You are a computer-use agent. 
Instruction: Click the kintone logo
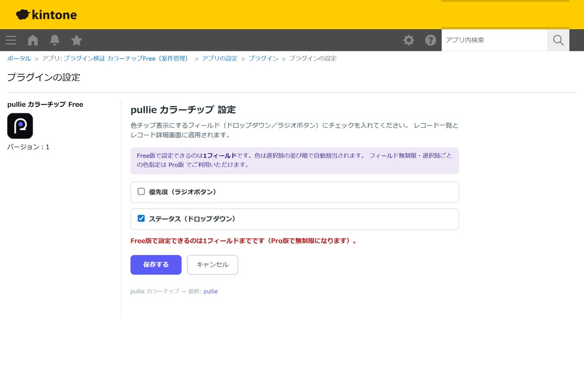(47, 14)
